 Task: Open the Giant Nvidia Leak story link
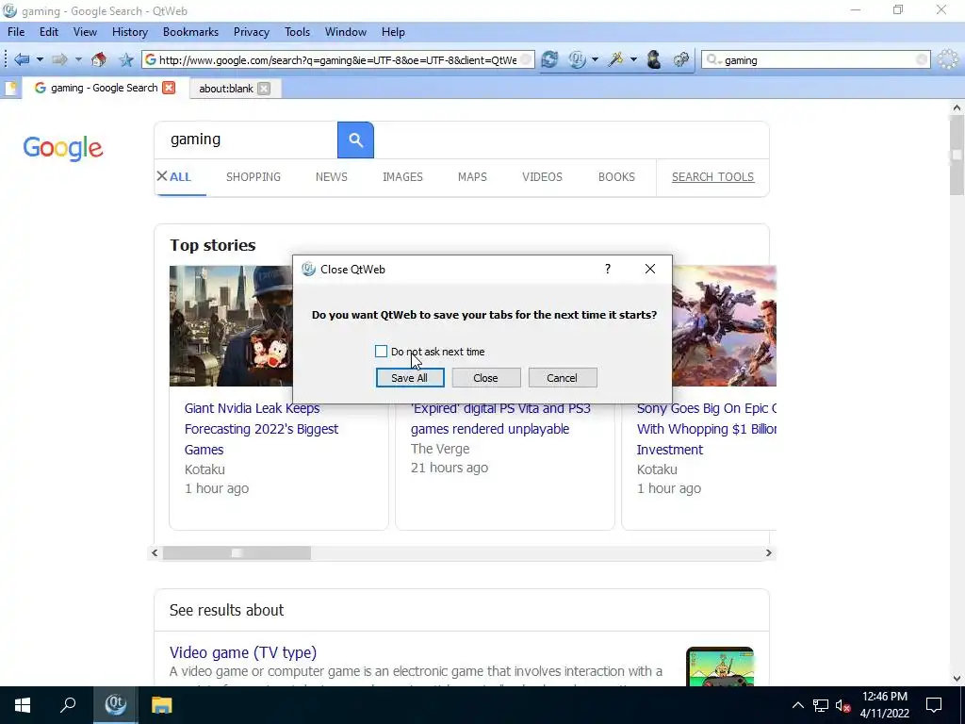point(261,429)
